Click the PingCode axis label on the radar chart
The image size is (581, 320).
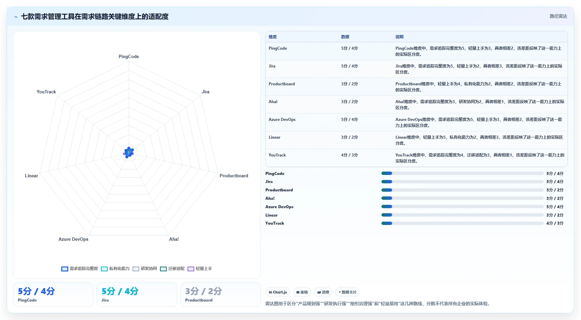(x=129, y=56)
